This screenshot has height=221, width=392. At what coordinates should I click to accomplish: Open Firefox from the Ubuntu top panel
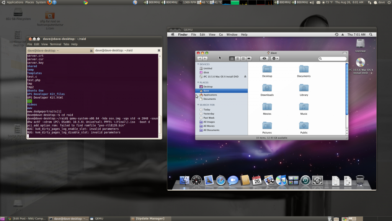pyautogui.click(x=50, y=2)
